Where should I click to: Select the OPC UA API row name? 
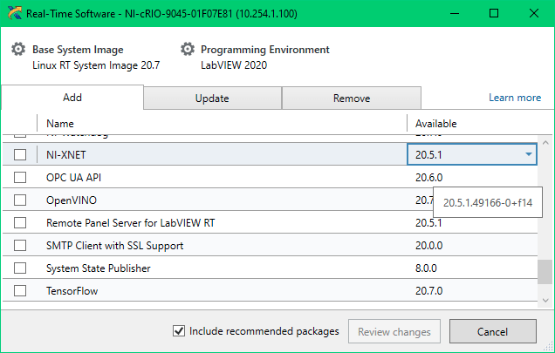(73, 177)
